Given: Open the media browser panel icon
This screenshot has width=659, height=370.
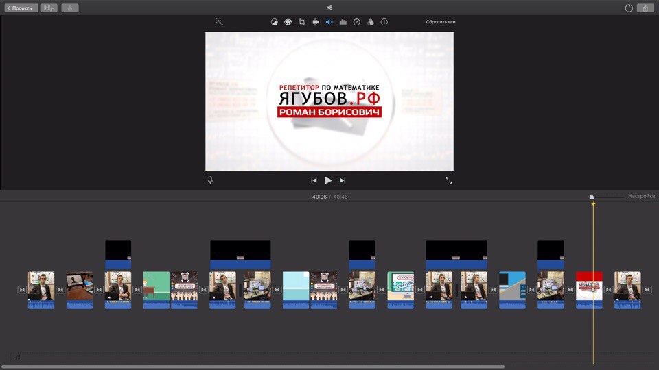Looking at the screenshot, I should tap(49, 8).
